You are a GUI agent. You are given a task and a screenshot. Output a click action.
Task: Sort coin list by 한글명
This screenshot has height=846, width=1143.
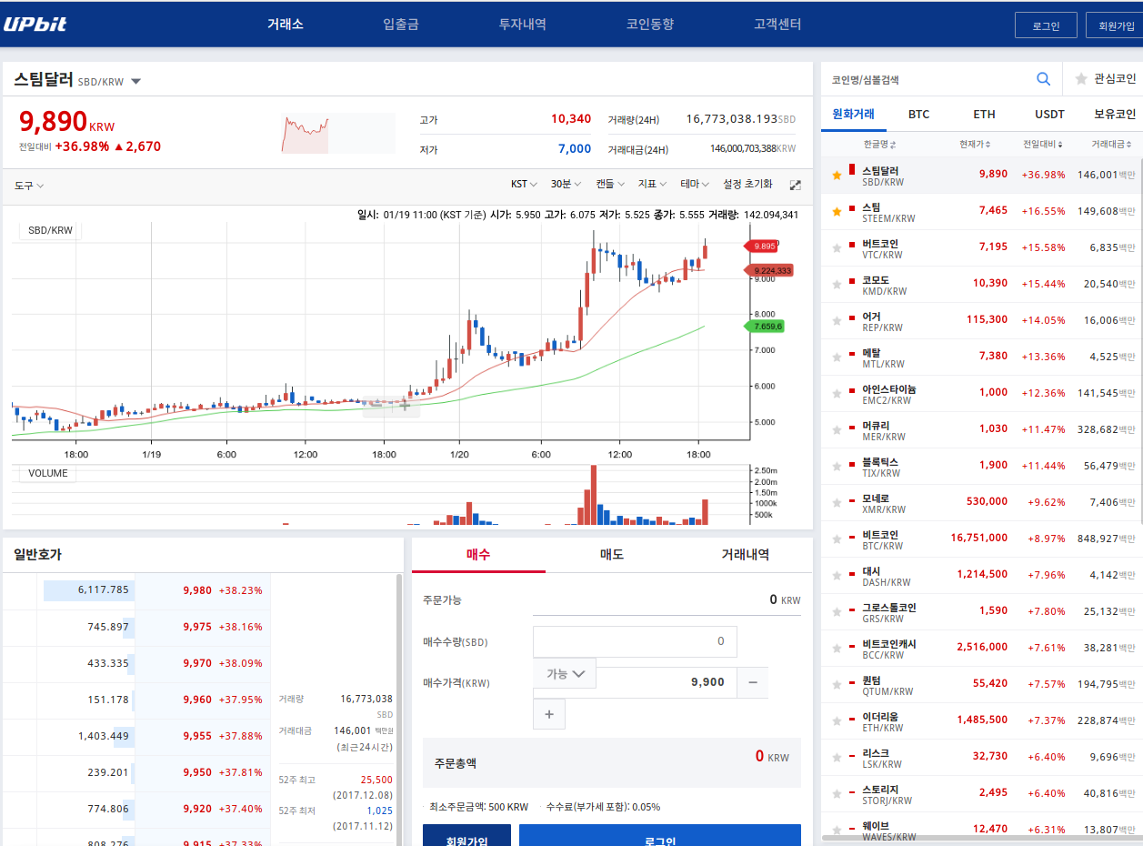879,145
